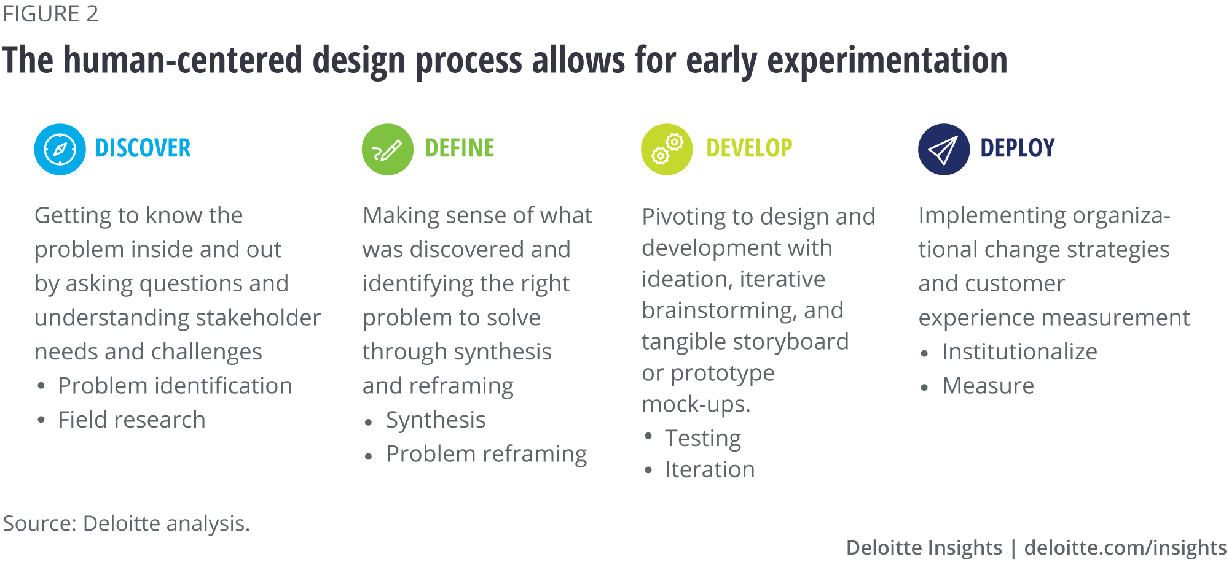The width and height of the screenshot is (1229, 565).
Task: Click the Source: Deloitte analysis text
Action: [x=126, y=523]
